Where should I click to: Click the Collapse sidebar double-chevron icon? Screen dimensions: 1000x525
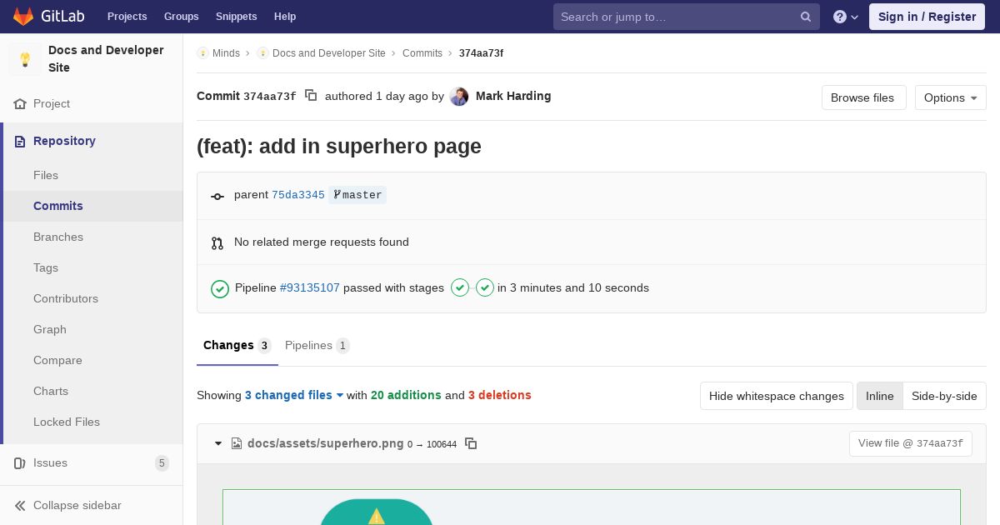(20, 505)
